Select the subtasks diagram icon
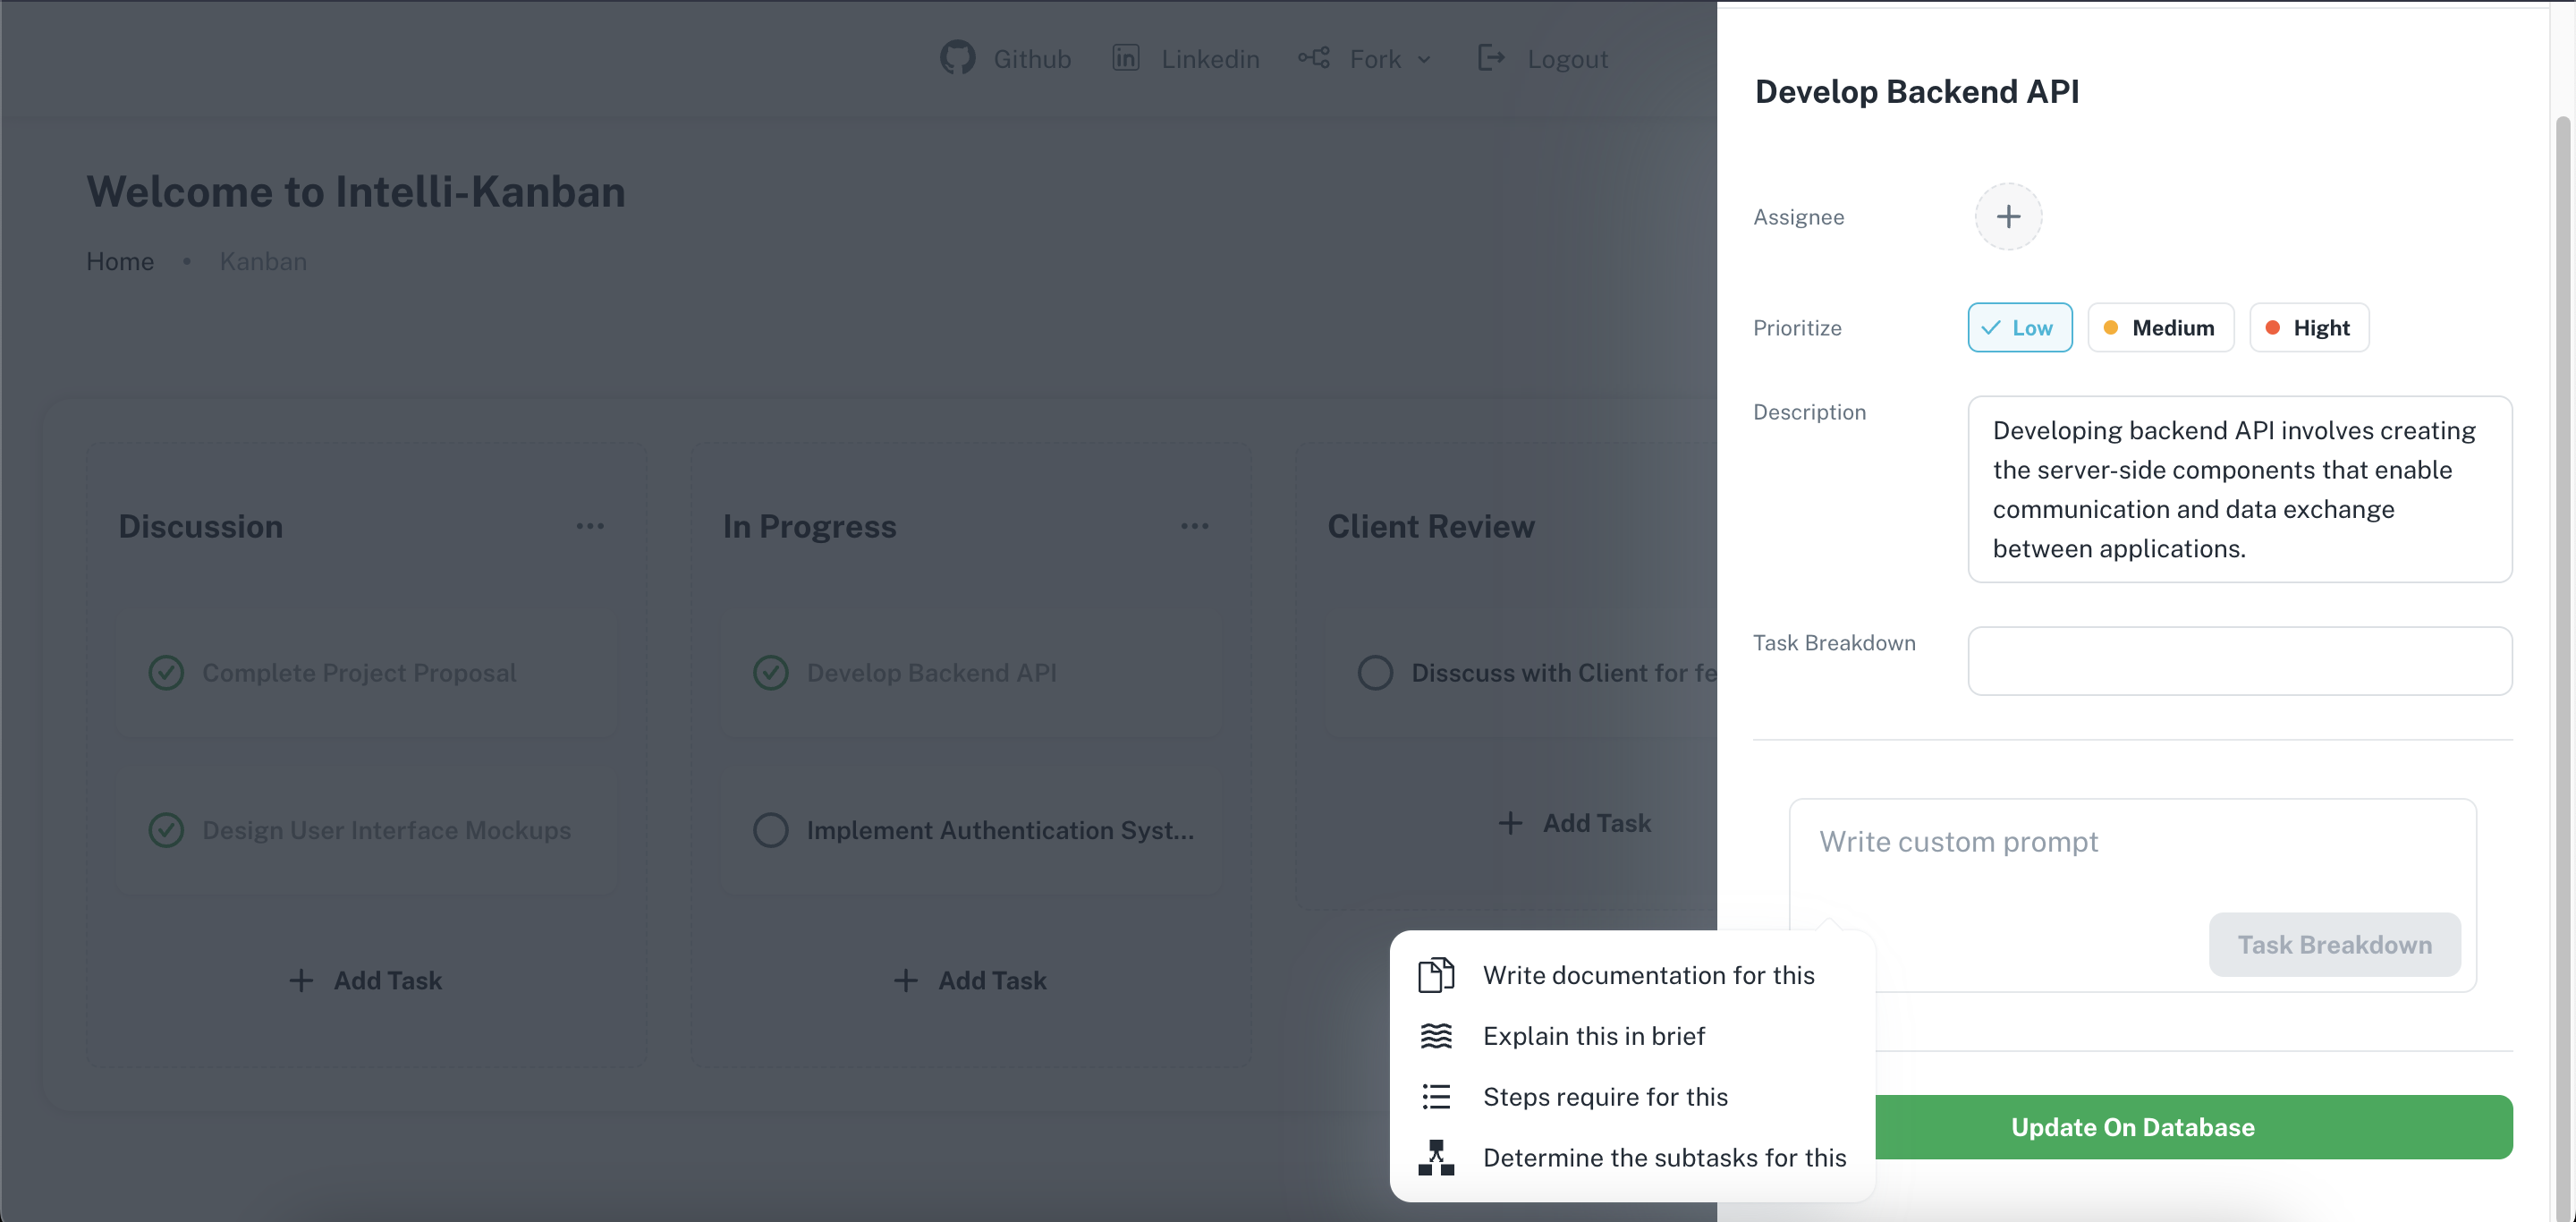This screenshot has width=2576, height=1222. click(x=1437, y=1157)
